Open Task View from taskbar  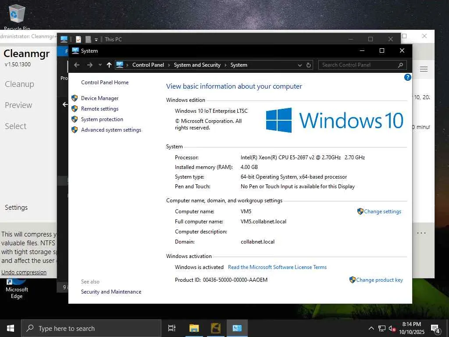click(x=172, y=328)
